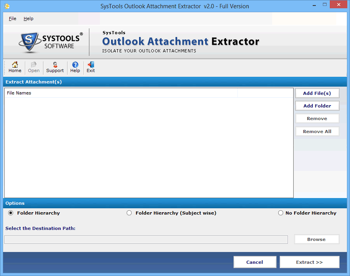Select the No Folder Hierarchy option

280,213
